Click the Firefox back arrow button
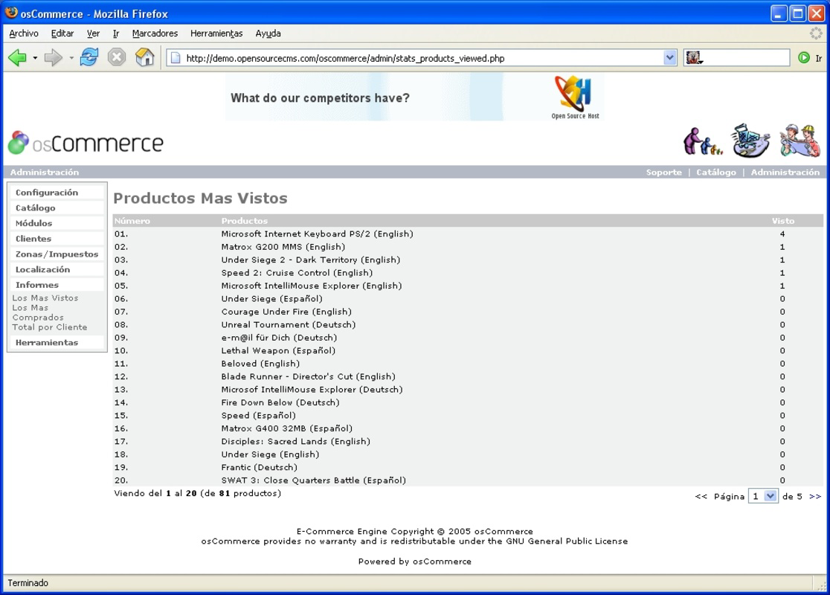The height and width of the screenshot is (595, 830). (17, 57)
